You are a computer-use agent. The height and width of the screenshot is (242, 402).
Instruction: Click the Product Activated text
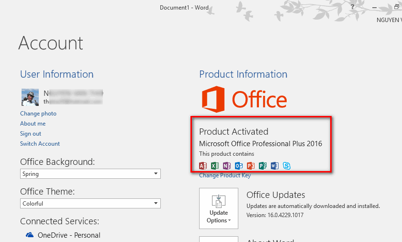(234, 132)
